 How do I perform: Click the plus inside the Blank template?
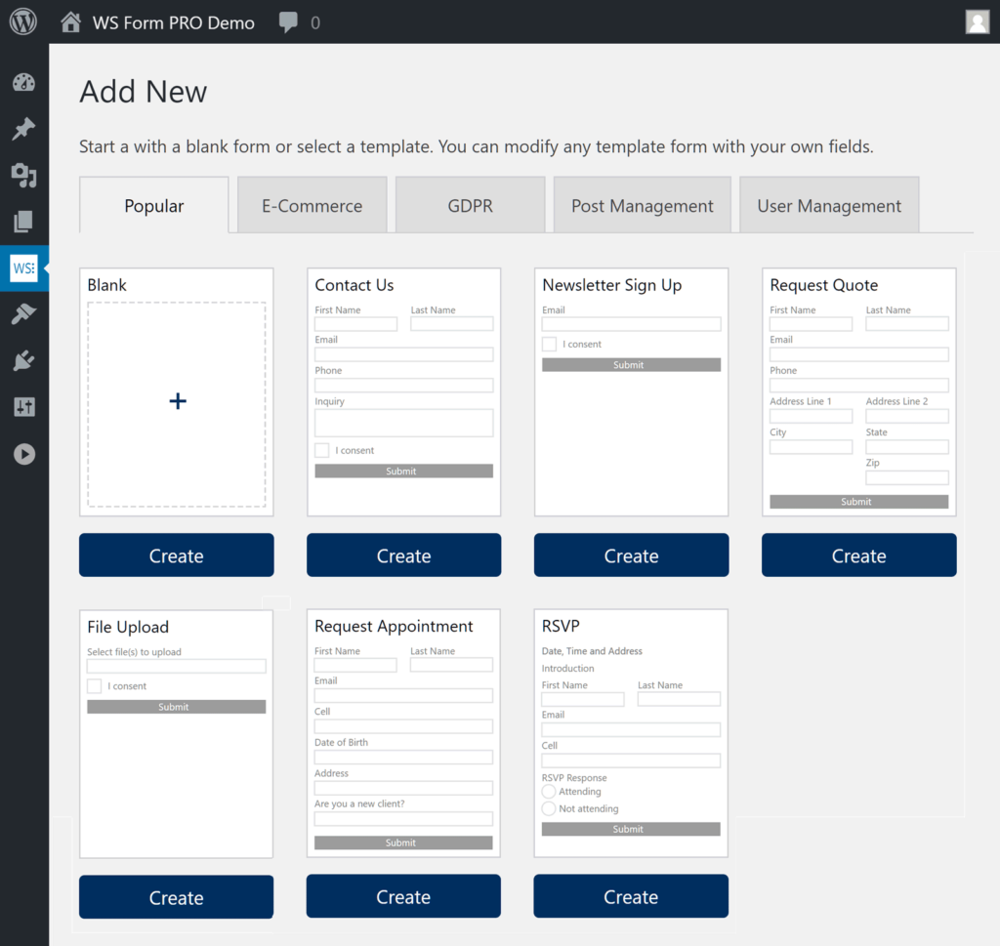176,400
